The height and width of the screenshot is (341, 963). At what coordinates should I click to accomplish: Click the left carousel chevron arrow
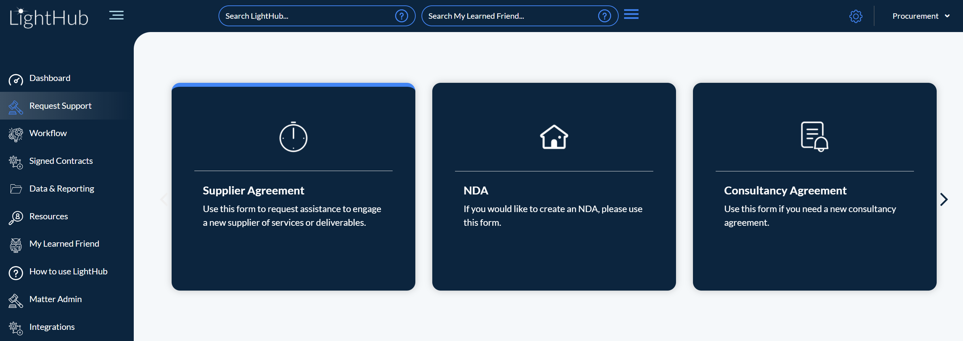(x=163, y=199)
